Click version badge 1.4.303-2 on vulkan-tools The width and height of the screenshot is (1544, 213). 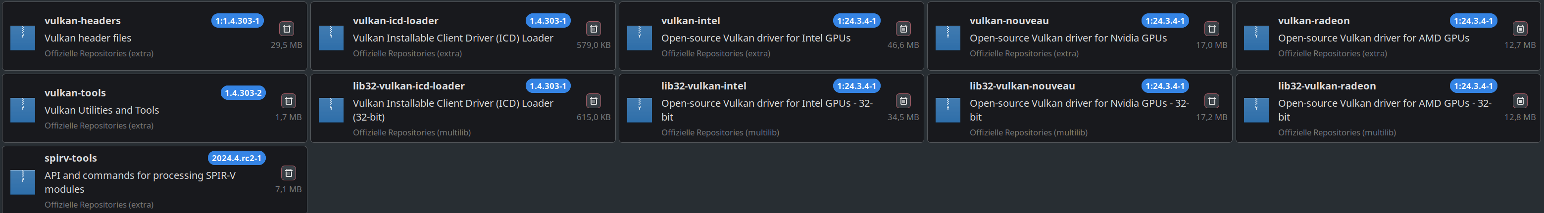pos(243,93)
